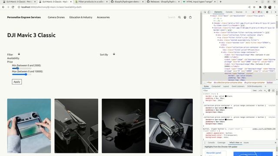This screenshot has width=278, height=156.
Task: Open the Event Listeners tab
Action: (238, 86)
